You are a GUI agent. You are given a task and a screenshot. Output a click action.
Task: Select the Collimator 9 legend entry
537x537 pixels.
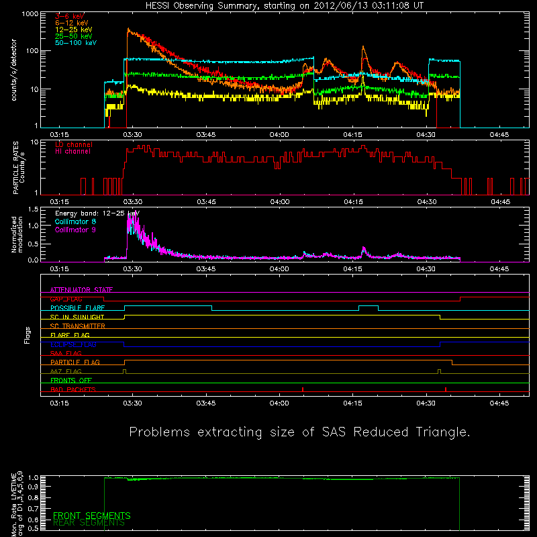pyautogui.click(x=75, y=230)
